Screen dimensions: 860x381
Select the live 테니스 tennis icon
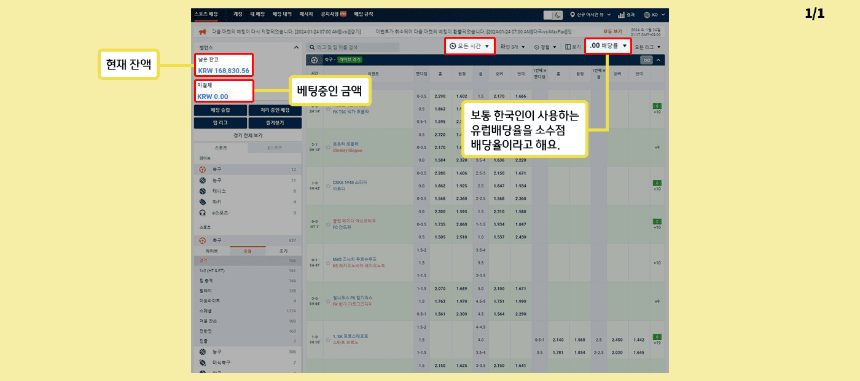203,191
